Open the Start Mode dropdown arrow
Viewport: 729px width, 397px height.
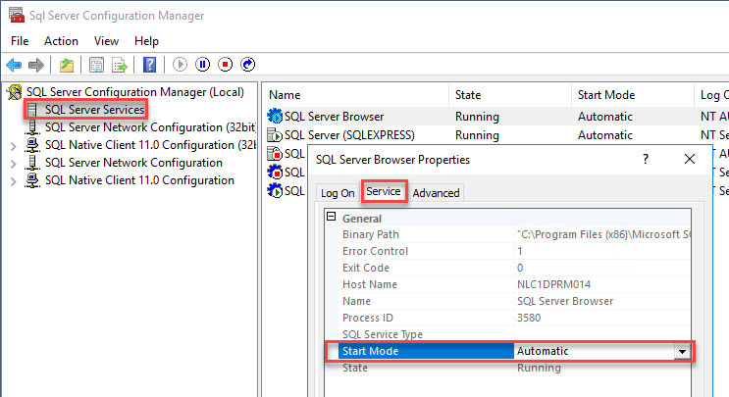[679, 351]
